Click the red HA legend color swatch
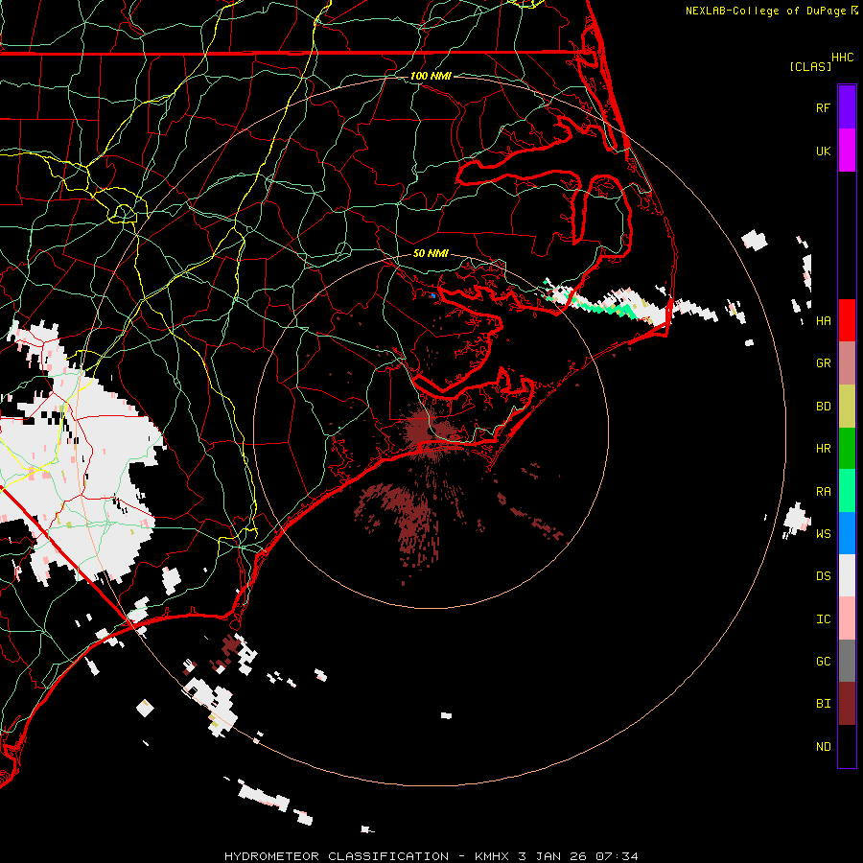 click(847, 320)
